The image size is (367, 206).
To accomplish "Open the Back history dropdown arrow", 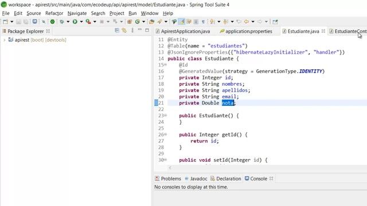I will (253, 22).
